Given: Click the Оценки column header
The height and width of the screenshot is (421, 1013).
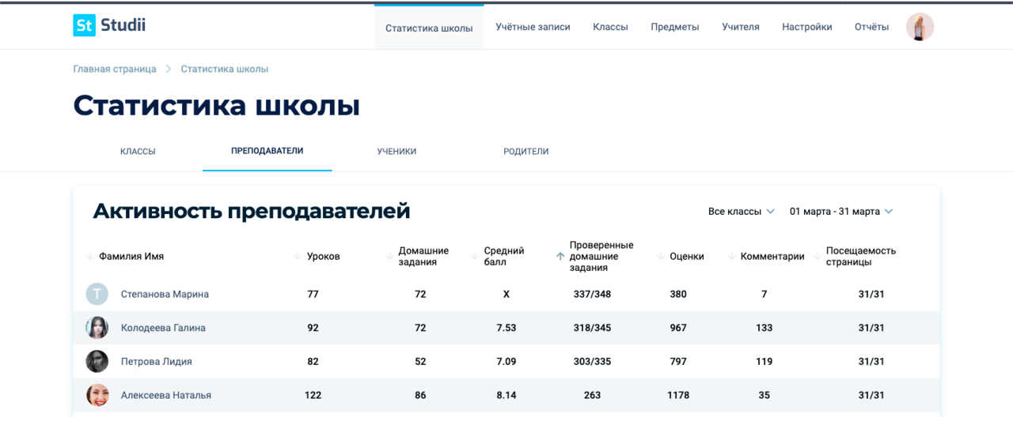Looking at the screenshot, I should click(687, 257).
